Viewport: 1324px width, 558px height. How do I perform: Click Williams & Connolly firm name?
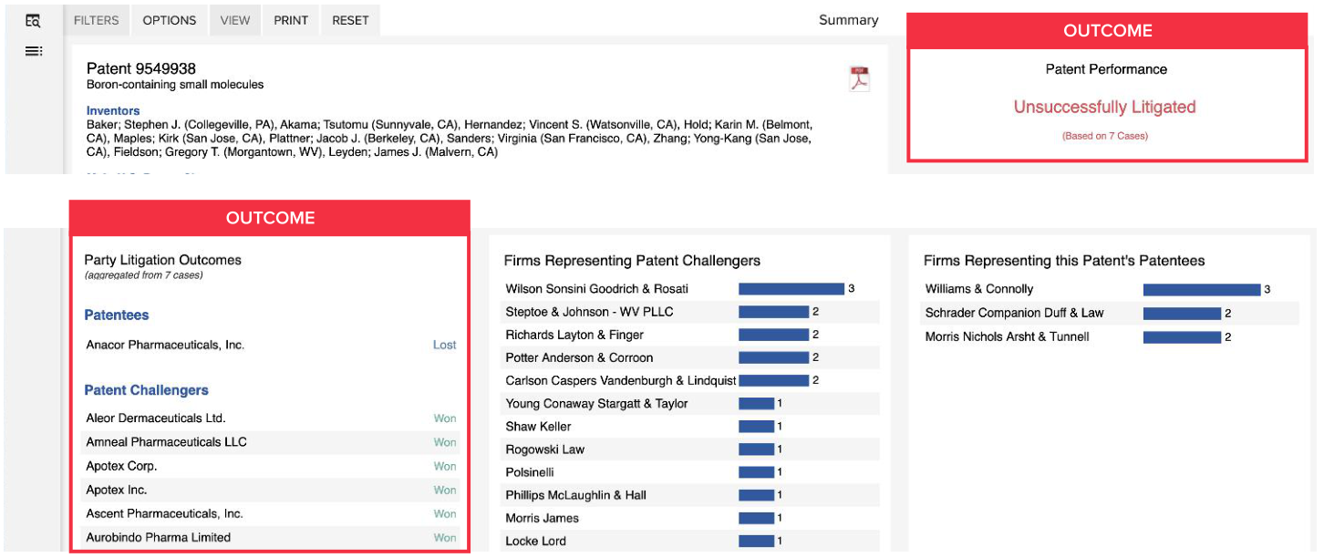(979, 289)
